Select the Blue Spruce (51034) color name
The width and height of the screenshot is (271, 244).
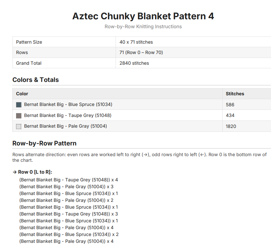pos(68,104)
